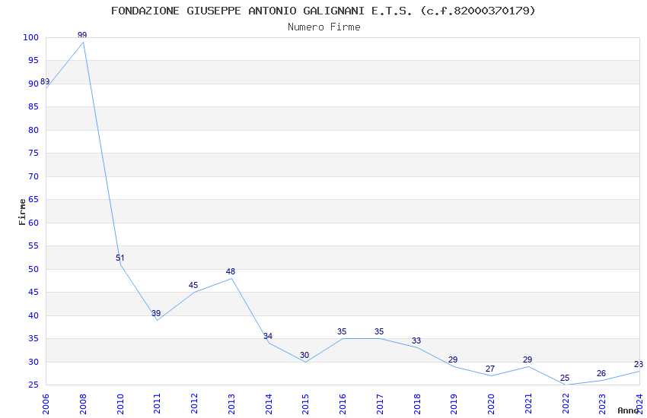The width and height of the screenshot is (647, 418).
Task: Click the x-axis year label 2006
Action: point(46,404)
